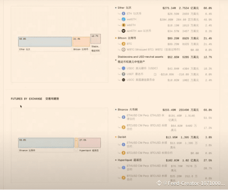Collapse the Bitcoin asset group row
The image size is (228, 190).
(163, 38)
